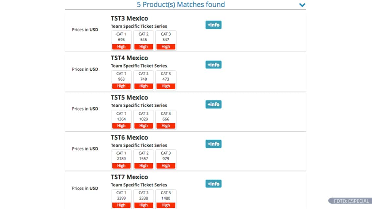
Task: Click the TST5 Mexico product title
Action: point(129,97)
